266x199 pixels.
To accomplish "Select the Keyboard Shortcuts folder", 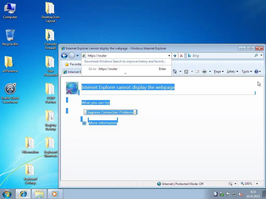I will click(50, 147).
